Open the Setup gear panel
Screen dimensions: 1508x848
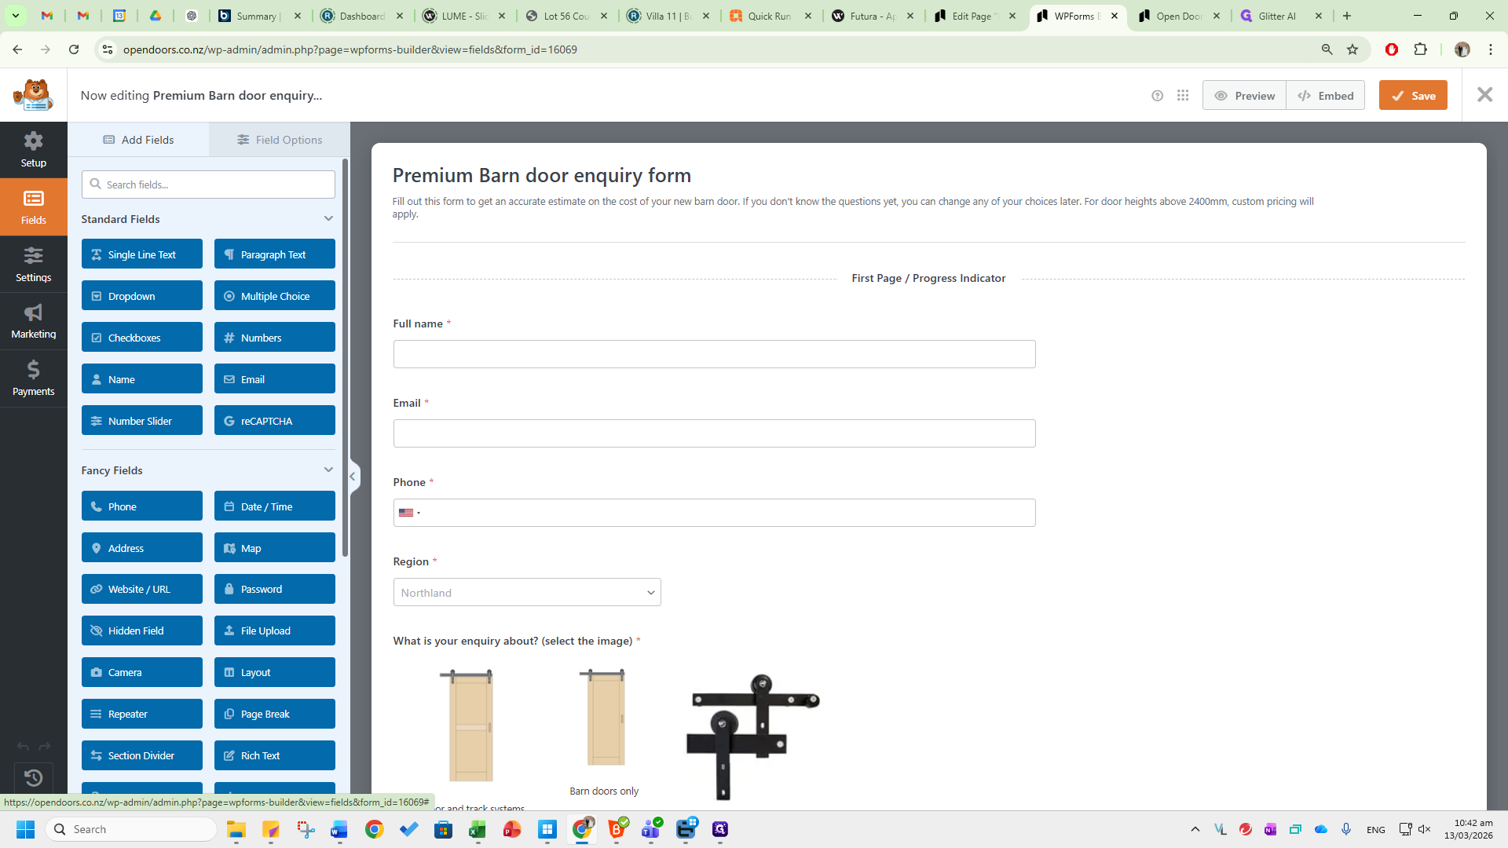click(x=33, y=150)
